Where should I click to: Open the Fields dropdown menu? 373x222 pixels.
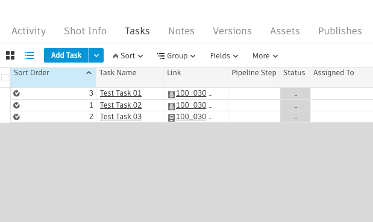click(224, 56)
